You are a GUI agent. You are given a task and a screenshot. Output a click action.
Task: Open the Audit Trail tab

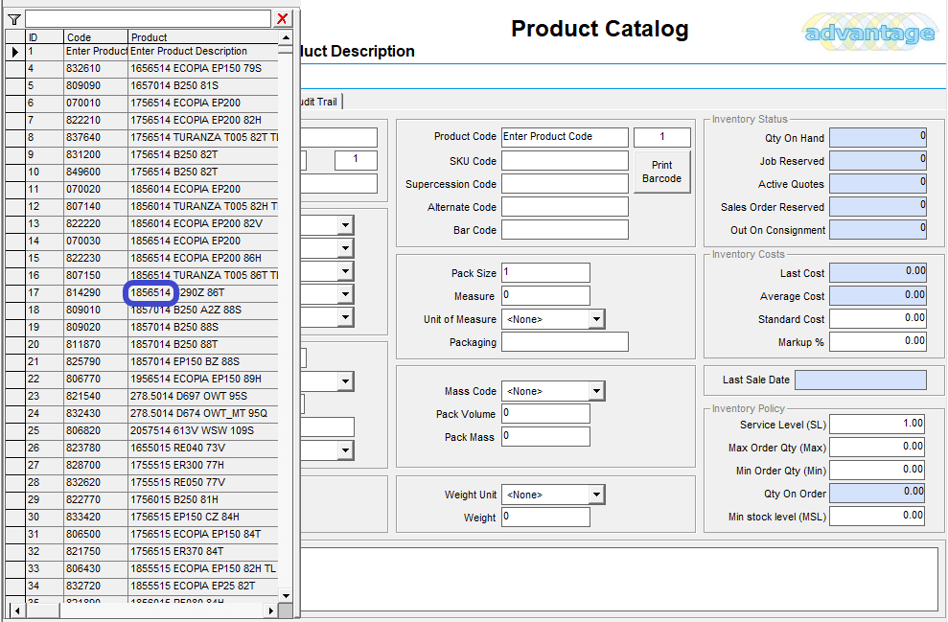point(320,102)
